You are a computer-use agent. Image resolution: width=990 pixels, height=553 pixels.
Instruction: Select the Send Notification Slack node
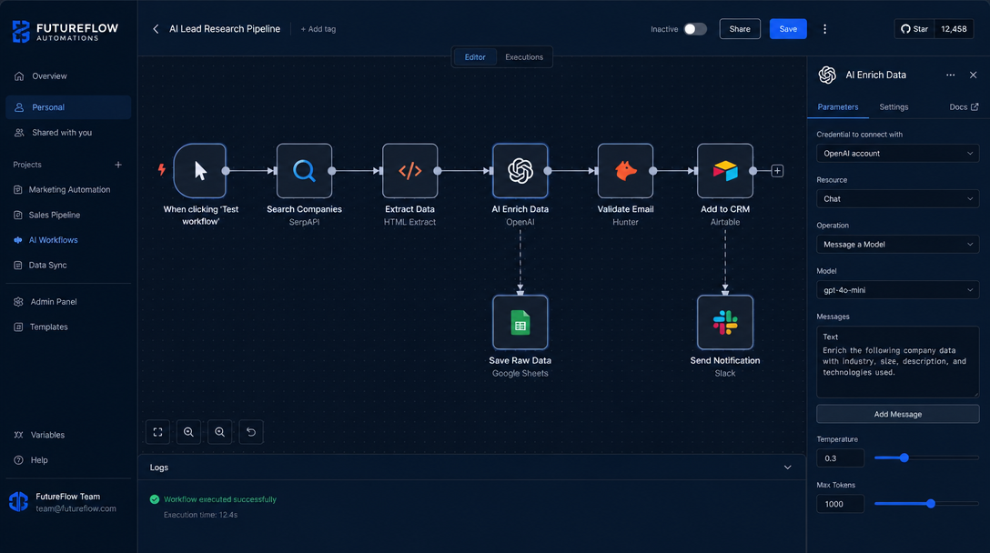pyautogui.click(x=725, y=323)
